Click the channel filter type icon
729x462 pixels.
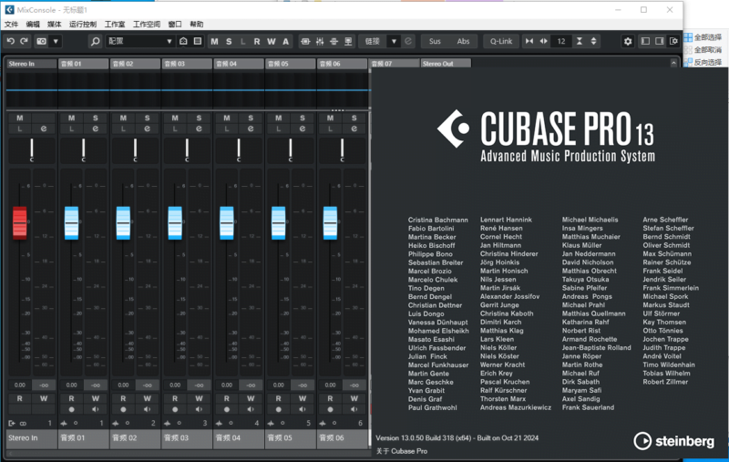point(183,41)
